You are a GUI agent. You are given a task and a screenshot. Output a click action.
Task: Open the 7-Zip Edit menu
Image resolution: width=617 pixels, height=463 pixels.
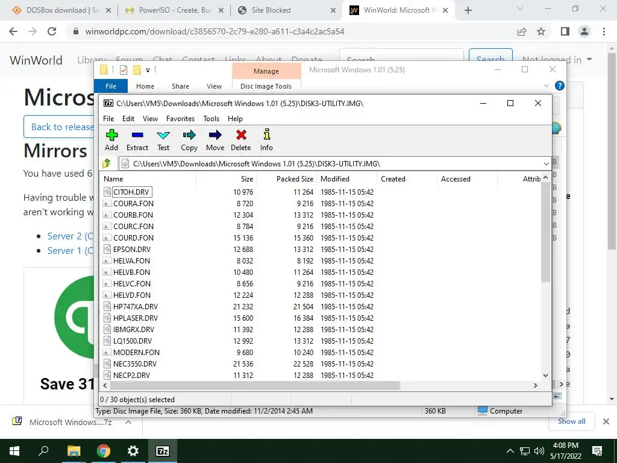128,119
